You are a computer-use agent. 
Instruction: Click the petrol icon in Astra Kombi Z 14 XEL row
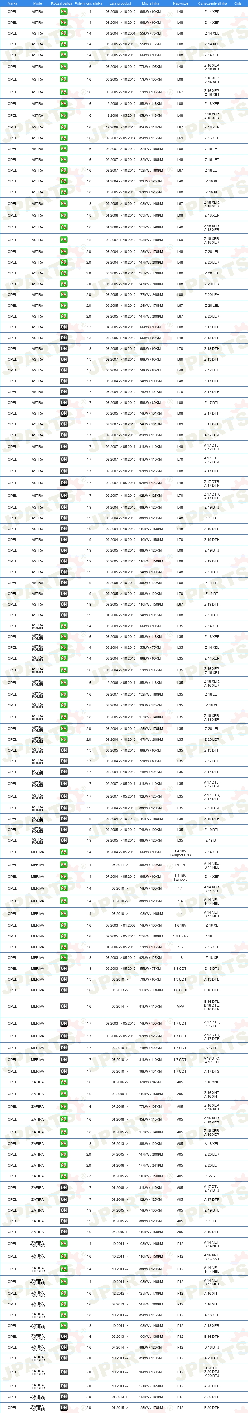64,647
